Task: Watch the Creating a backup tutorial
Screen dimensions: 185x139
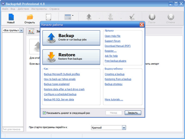Action: [115, 74]
